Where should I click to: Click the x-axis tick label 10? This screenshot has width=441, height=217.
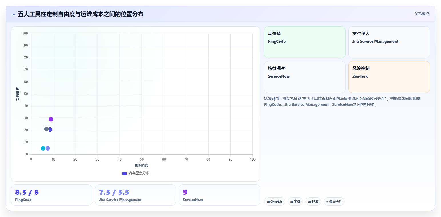(x=53, y=159)
